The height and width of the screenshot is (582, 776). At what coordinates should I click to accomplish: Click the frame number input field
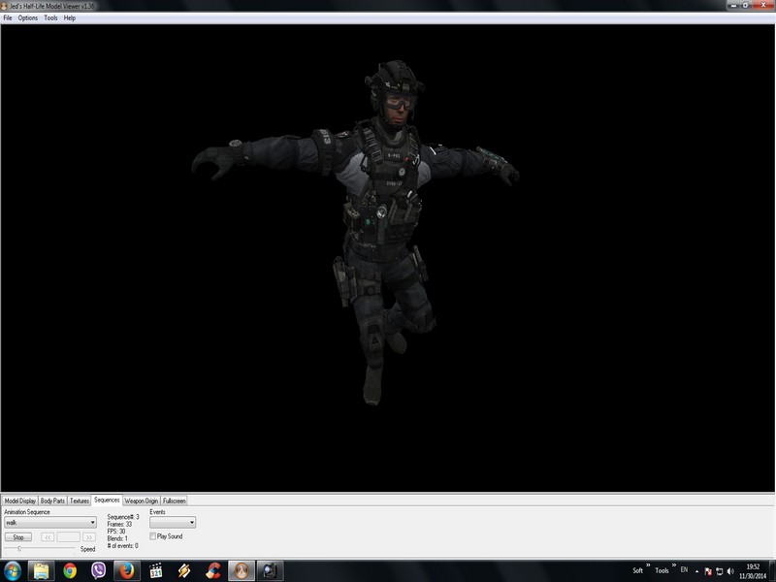pos(68,537)
